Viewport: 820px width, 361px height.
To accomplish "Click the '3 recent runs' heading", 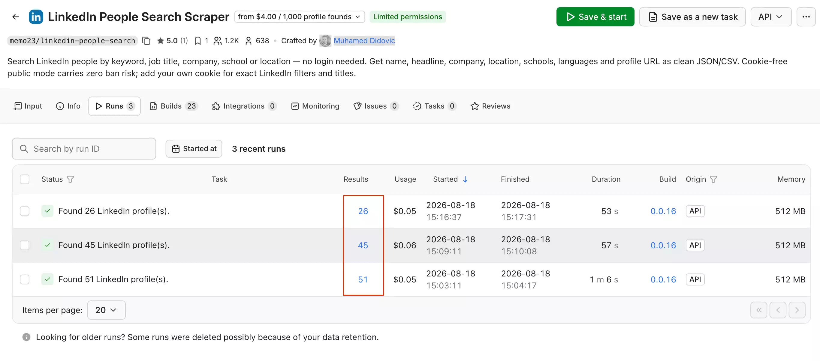I will tap(259, 149).
